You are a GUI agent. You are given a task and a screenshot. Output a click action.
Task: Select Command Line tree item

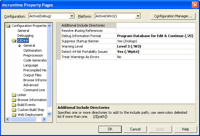(34, 90)
